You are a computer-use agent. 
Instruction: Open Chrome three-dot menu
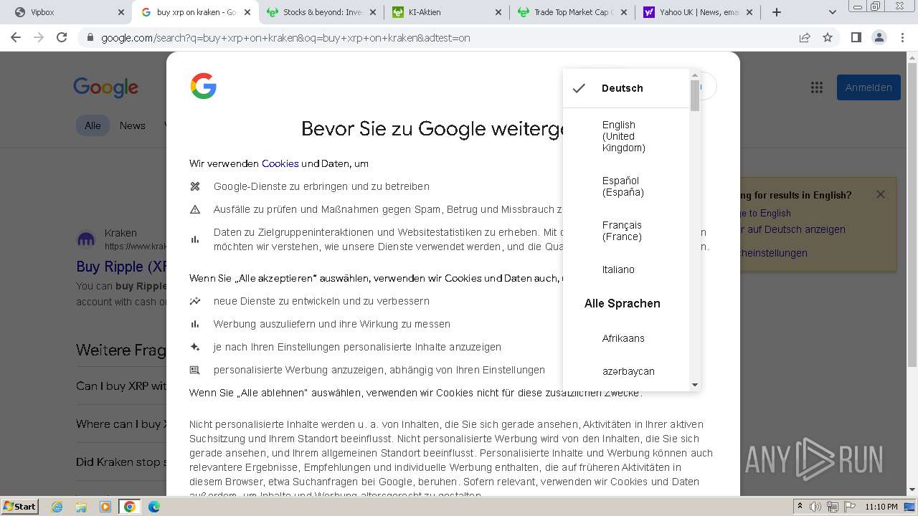tap(903, 37)
